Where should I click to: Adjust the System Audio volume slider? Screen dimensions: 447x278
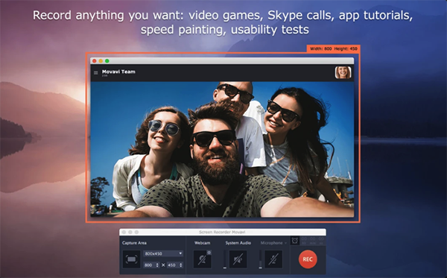(225, 259)
